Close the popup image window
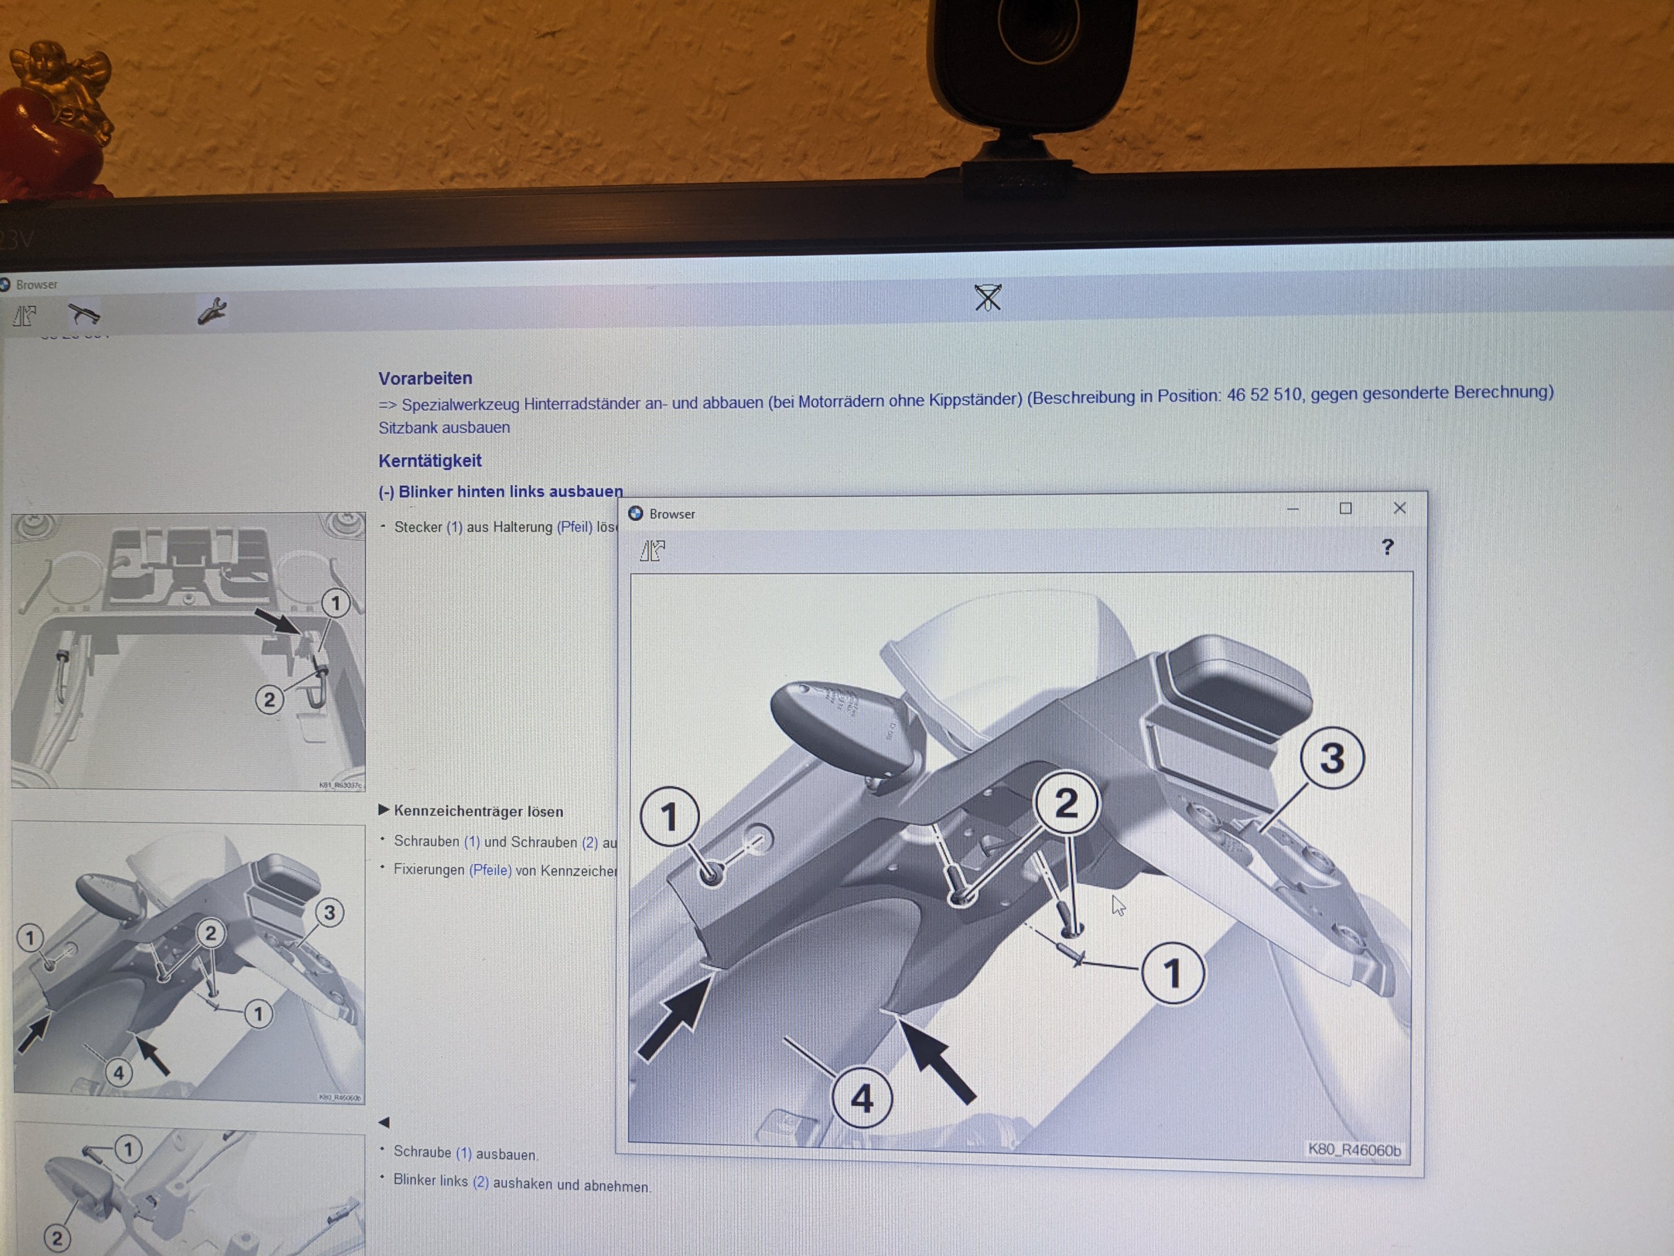 (1399, 508)
